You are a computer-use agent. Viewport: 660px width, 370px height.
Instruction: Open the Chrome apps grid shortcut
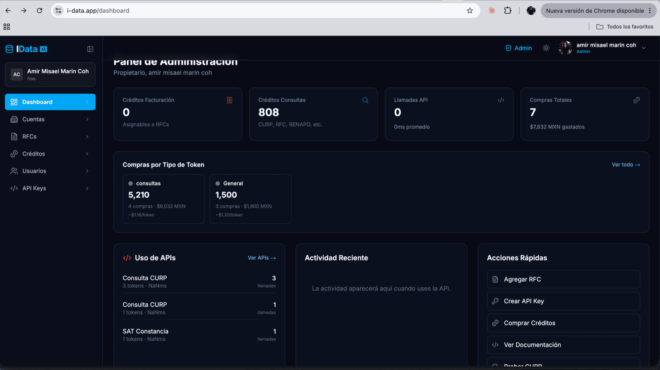coord(7,27)
